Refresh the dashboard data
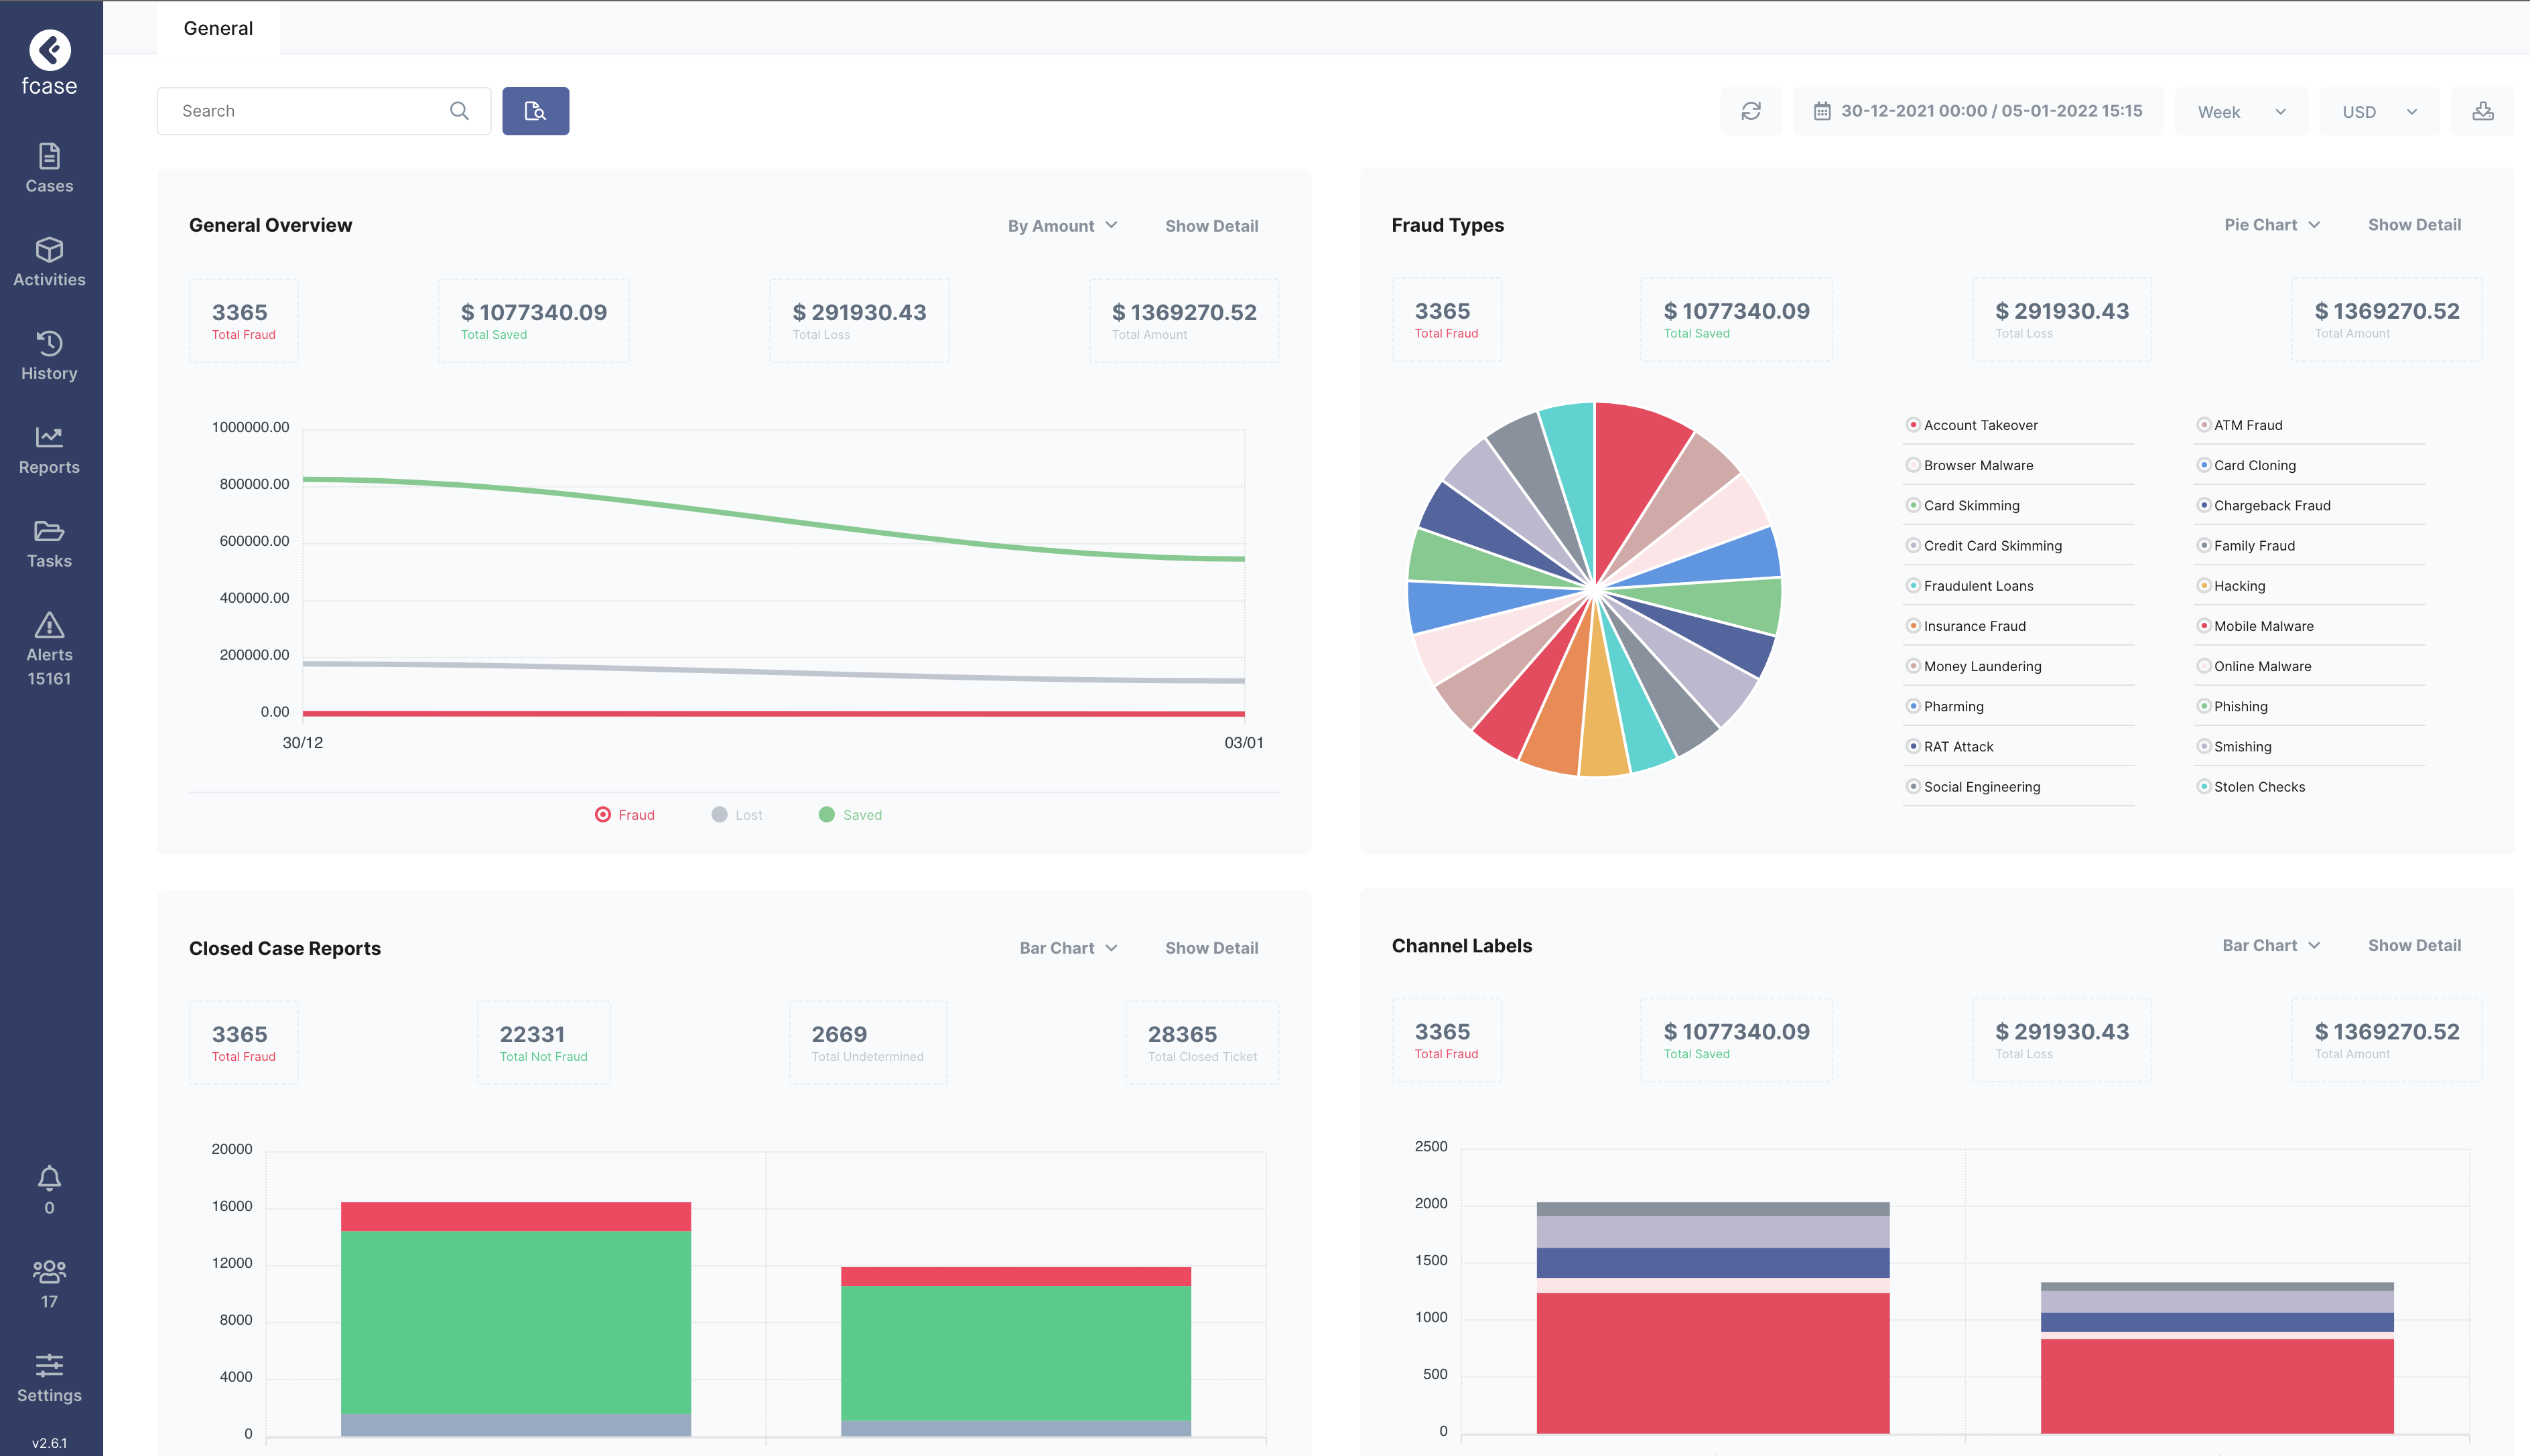This screenshot has height=1456, width=2530. point(1751,111)
